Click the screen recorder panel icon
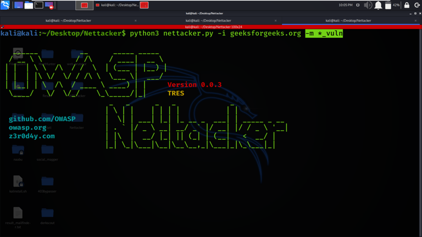 49,5
